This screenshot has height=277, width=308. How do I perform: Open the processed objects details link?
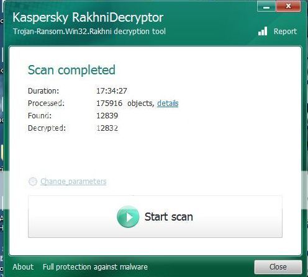[x=168, y=103]
